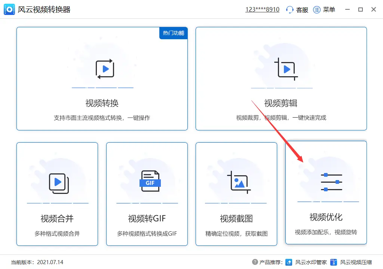Viewport: 383px width, 269px height.
Task: Click the 风云视频压缩 zip icon
Action: 333,262
